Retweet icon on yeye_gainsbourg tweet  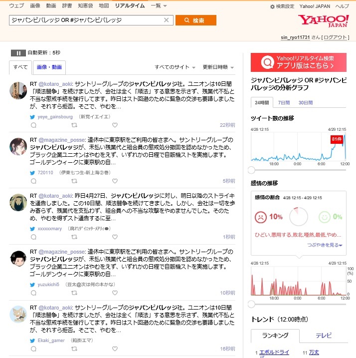pos(74,125)
